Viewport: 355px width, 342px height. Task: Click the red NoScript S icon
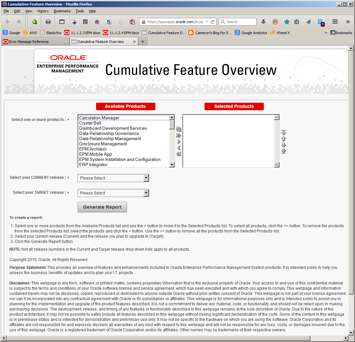132,22
